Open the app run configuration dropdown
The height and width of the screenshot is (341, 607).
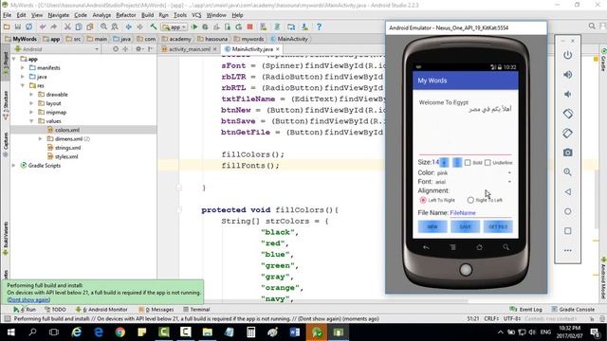click(x=175, y=27)
